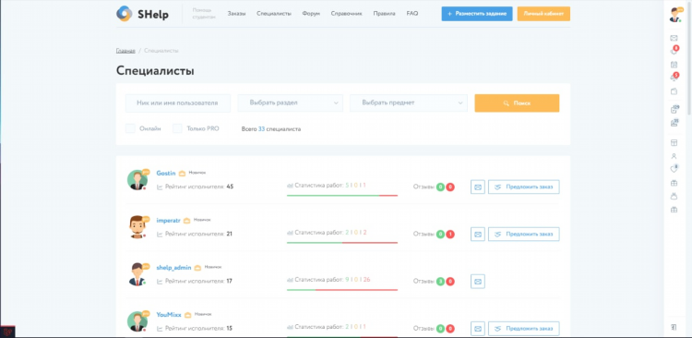Enable the Онлайн checkbox filter
This screenshot has width=692, height=338.
click(130, 128)
